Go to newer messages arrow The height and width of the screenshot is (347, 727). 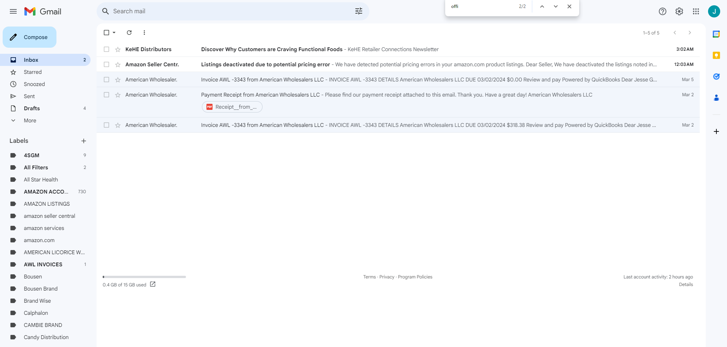click(675, 33)
